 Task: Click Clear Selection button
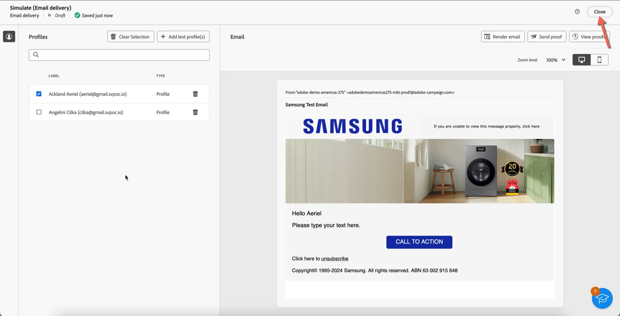pyautogui.click(x=131, y=37)
